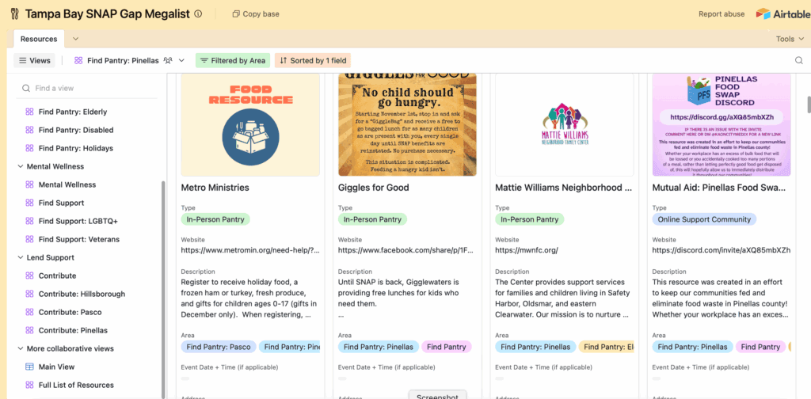811x399 pixels.
Task: Open the Main View grid view
Action: (56, 367)
